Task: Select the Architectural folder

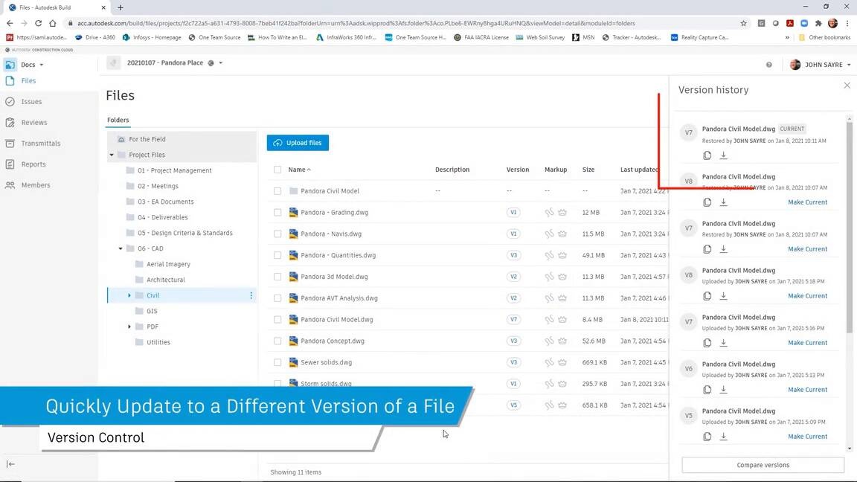Action: click(x=166, y=280)
